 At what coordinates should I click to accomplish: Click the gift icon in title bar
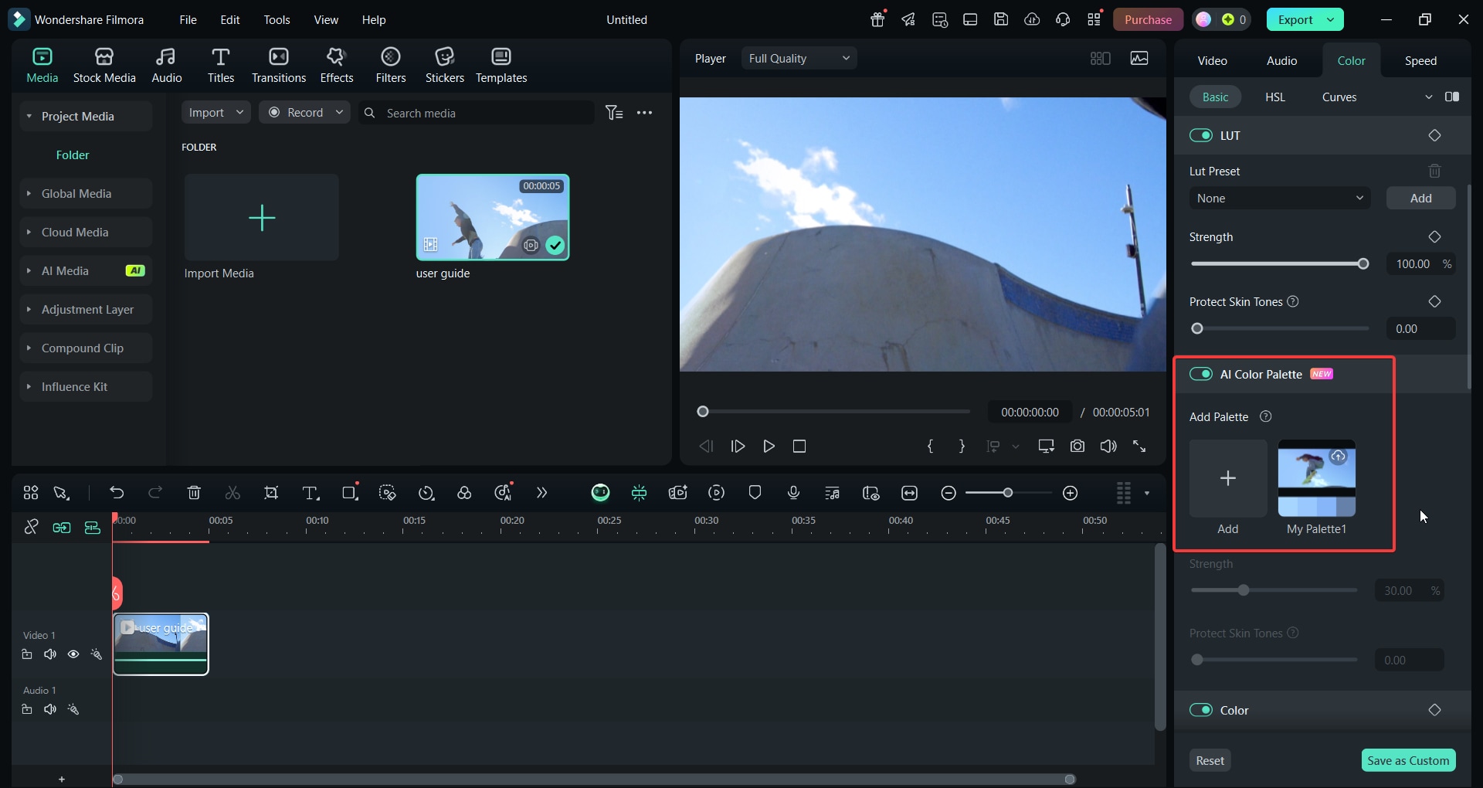click(877, 19)
